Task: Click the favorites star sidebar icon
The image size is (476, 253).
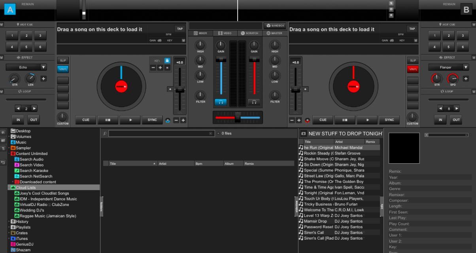Action: pyautogui.click(x=3, y=132)
